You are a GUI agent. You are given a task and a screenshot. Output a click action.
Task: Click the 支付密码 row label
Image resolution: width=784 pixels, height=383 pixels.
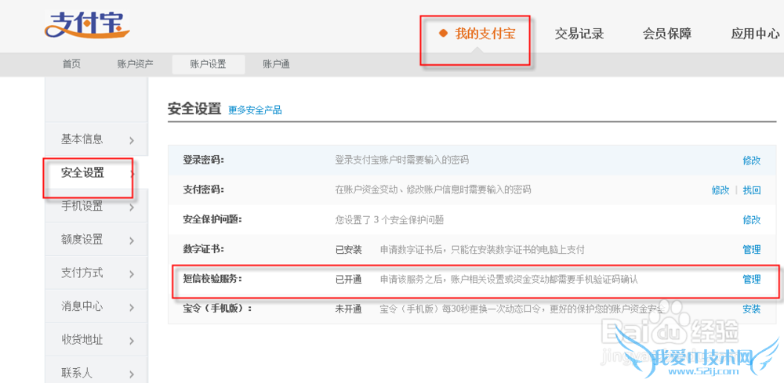pos(204,190)
